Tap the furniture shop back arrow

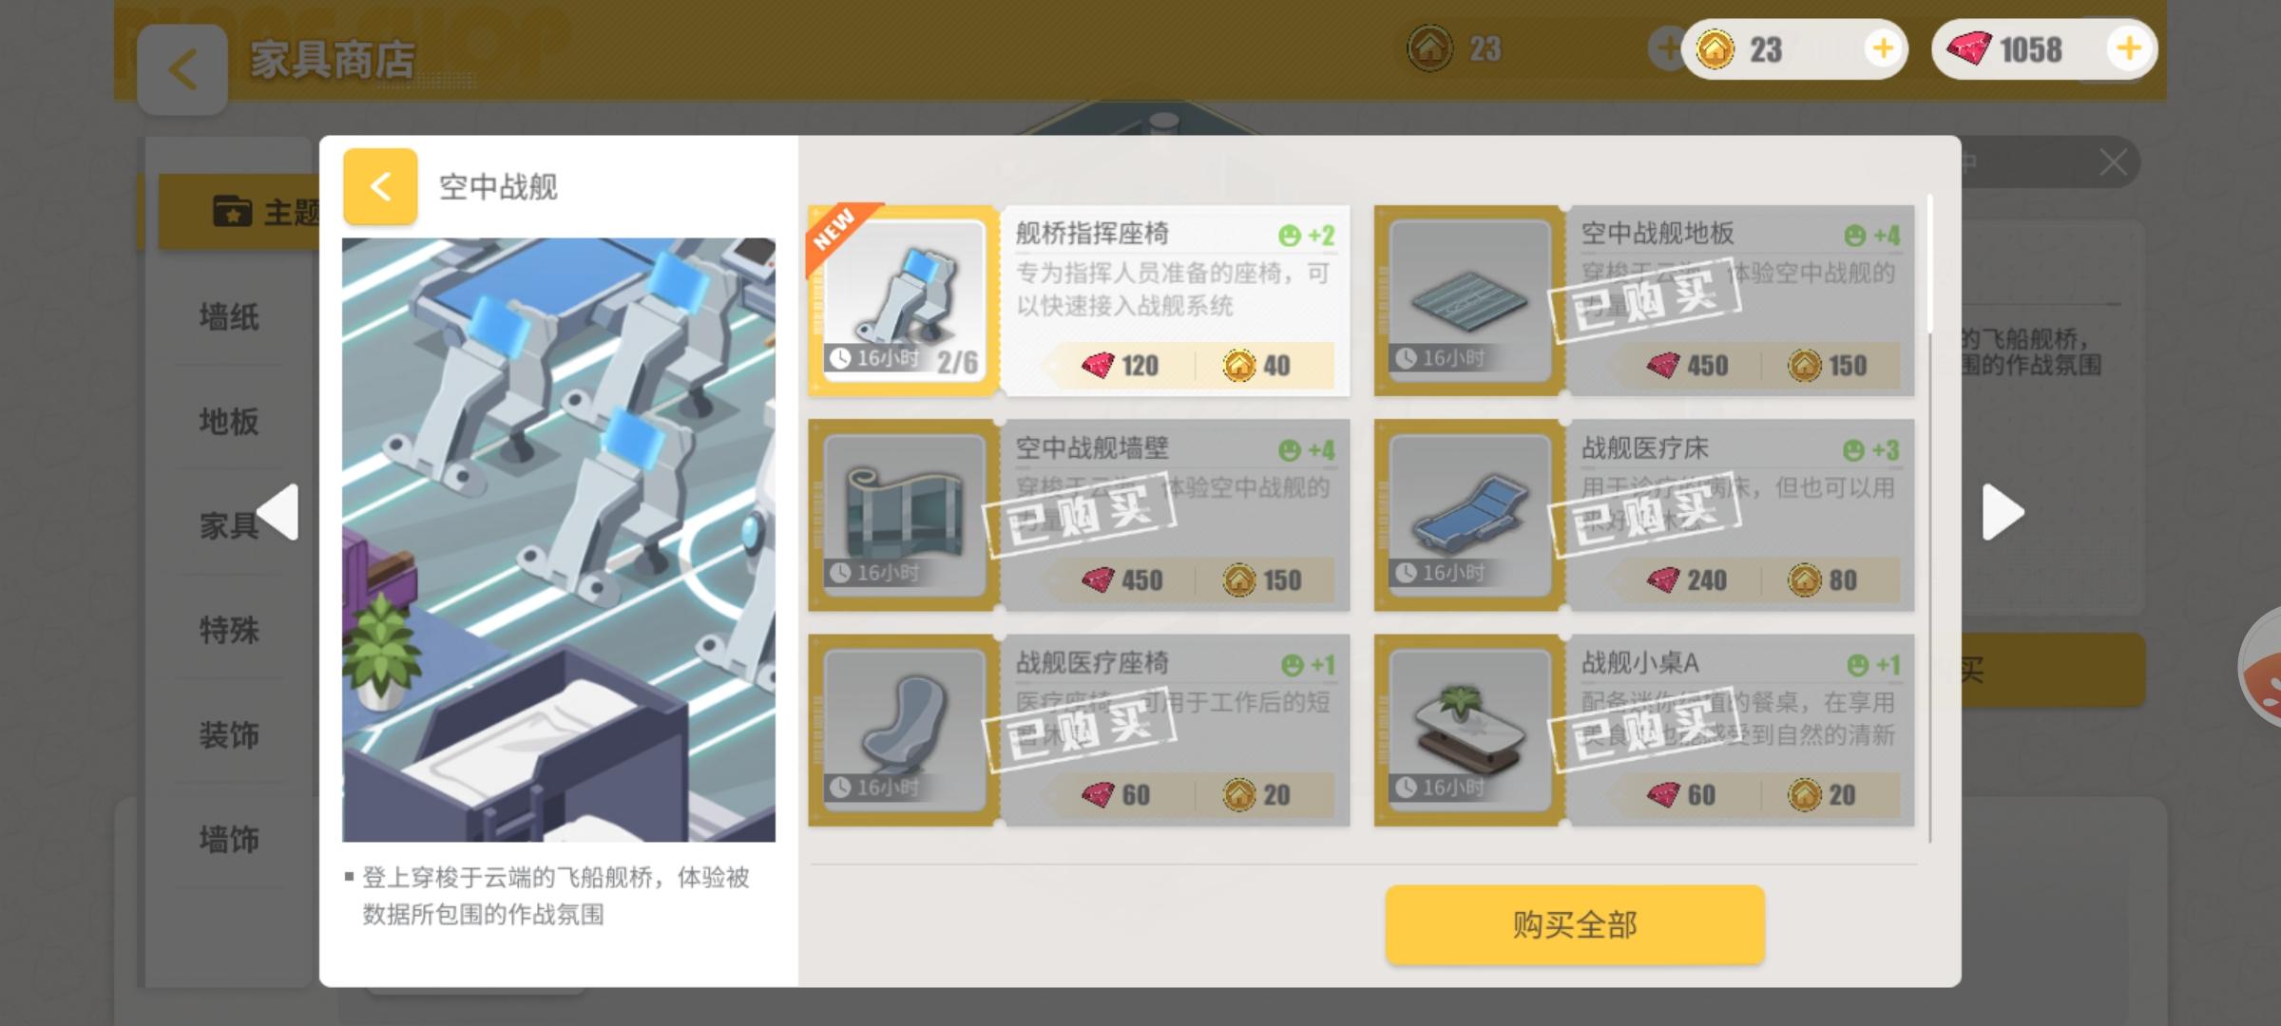coord(182,70)
